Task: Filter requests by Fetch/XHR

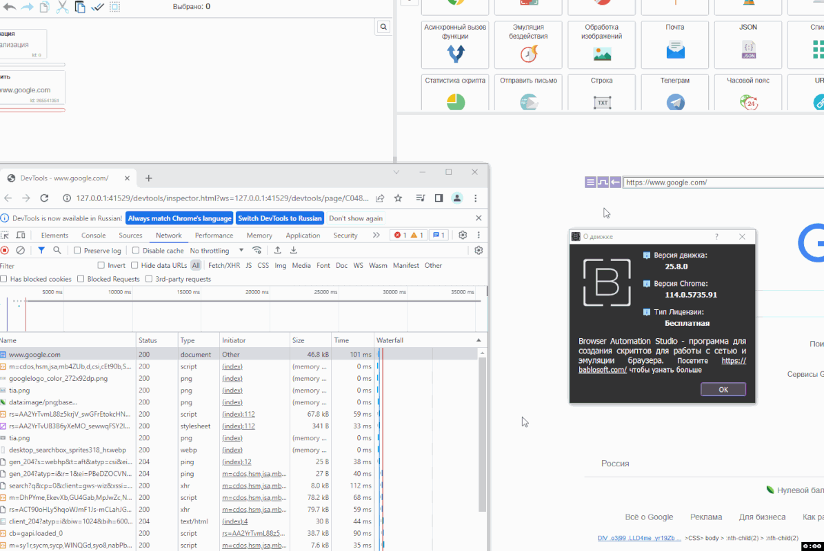Action: pos(224,266)
